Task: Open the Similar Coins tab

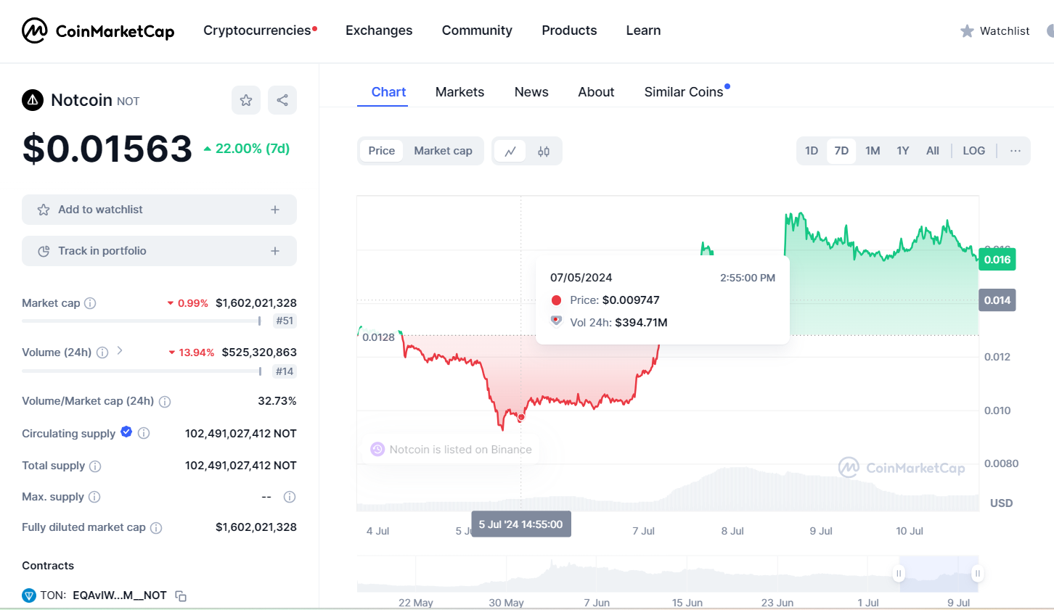Action: pyautogui.click(x=683, y=91)
